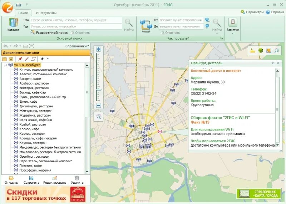Image resolution: width=286 pixels, height=204 pixels.
Task: Click the route A-B icon
Action: 146,26
